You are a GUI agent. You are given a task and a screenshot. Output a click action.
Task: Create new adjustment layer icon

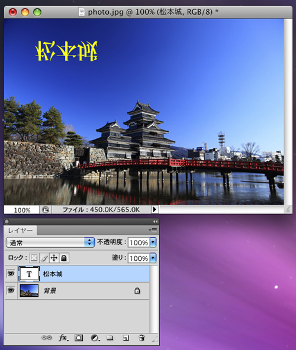[x=95, y=338]
